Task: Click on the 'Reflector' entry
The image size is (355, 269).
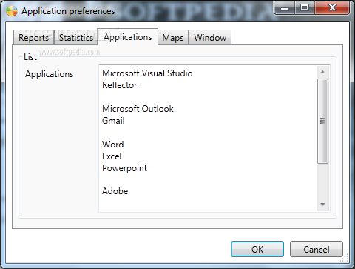Action: 120,85
